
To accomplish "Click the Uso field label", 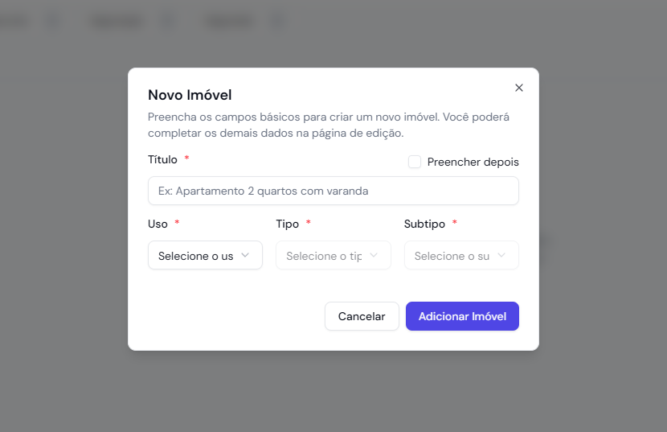I will 158,224.
